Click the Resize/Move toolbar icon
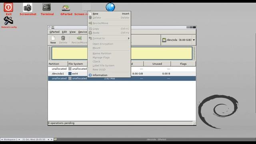 (x=79, y=40)
